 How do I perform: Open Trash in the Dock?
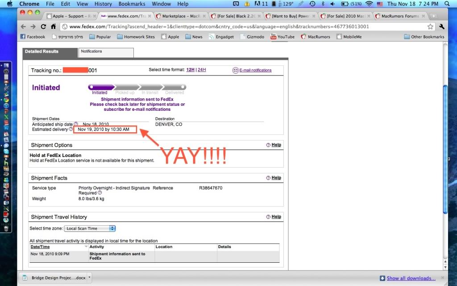6,228
